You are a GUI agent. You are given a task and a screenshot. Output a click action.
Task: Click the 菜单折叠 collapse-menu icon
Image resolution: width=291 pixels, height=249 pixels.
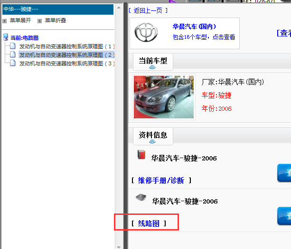pos(39,21)
